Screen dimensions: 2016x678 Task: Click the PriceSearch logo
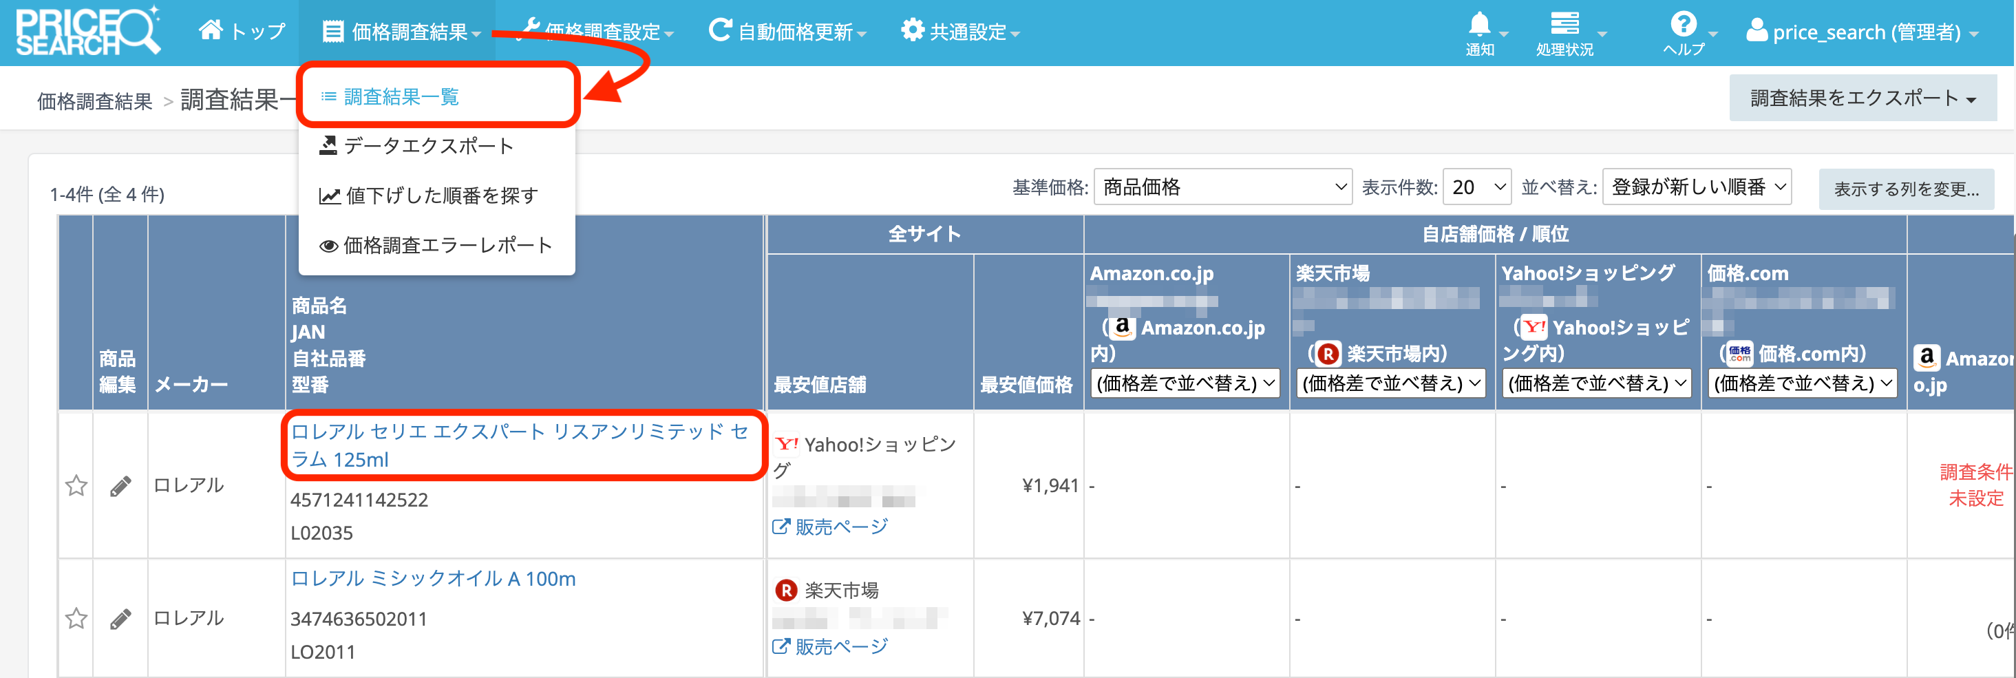click(87, 31)
